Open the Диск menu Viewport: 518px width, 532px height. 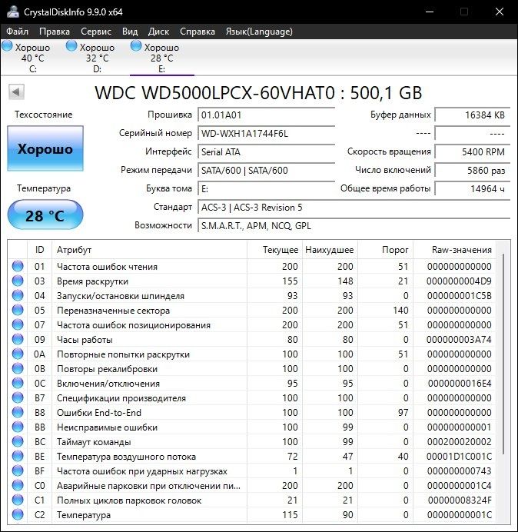click(158, 32)
